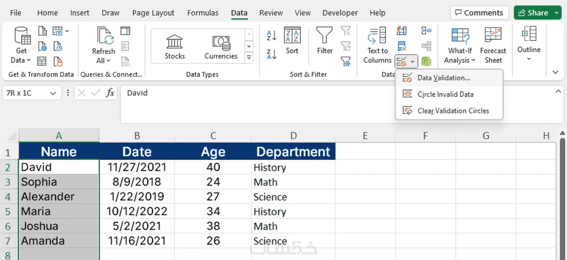
Task: Click the Relationships icon
Action: click(426, 46)
